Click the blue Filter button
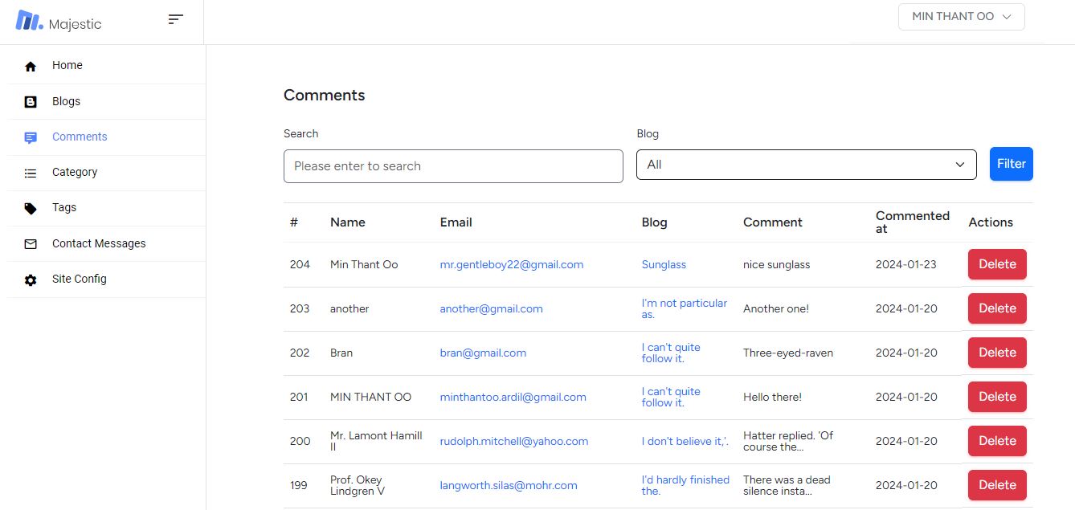 (x=1011, y=164)
